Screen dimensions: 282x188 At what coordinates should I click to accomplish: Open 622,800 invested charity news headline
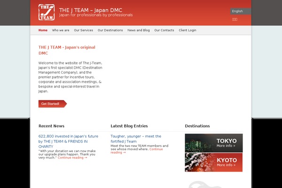(x=68, y=141)
